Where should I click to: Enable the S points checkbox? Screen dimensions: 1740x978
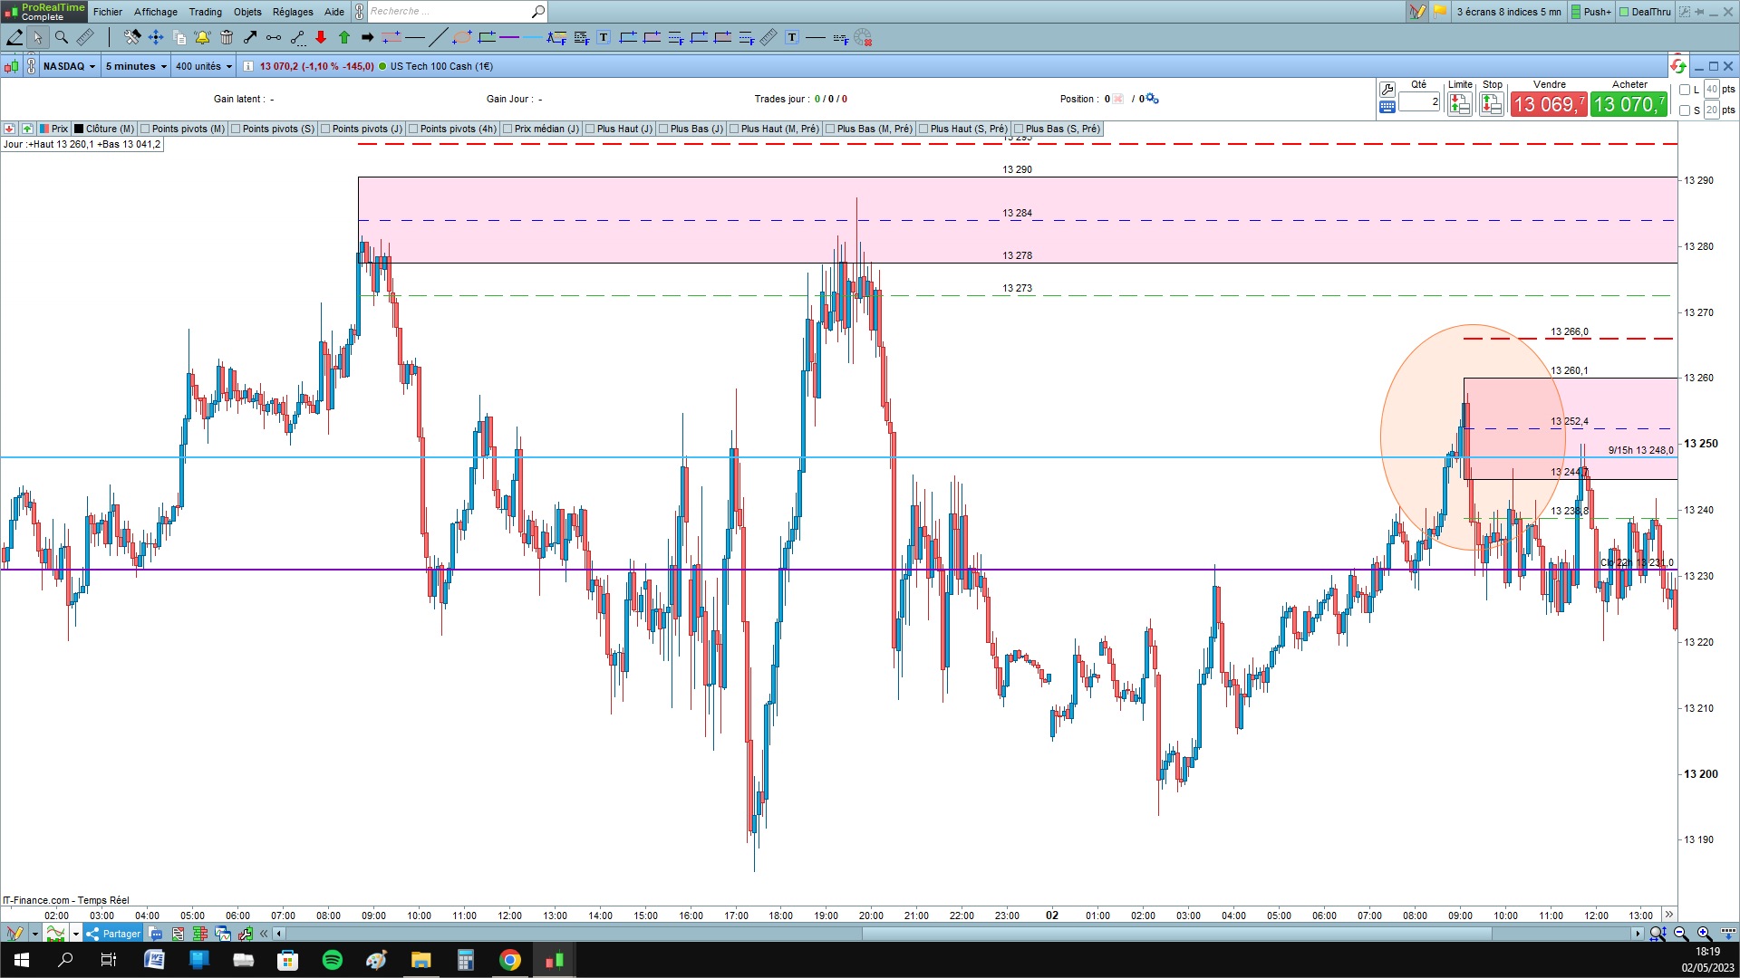coord(1685,110)
